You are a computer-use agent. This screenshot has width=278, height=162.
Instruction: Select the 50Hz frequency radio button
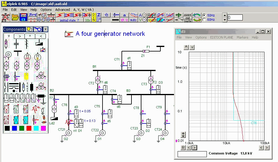point(204,15)
